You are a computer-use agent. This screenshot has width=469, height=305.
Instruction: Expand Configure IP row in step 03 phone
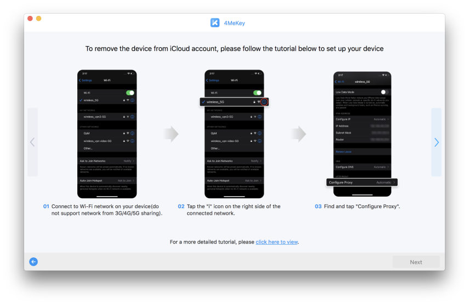(362, 119)
